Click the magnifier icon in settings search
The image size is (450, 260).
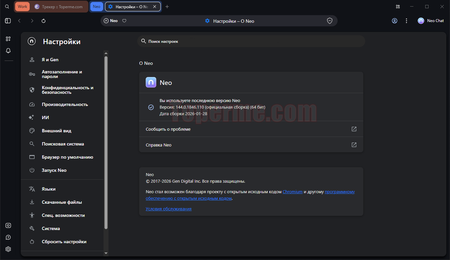[143, 41]
